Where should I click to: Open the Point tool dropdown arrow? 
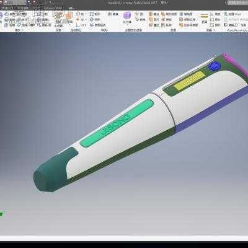[x=86, y=19]
